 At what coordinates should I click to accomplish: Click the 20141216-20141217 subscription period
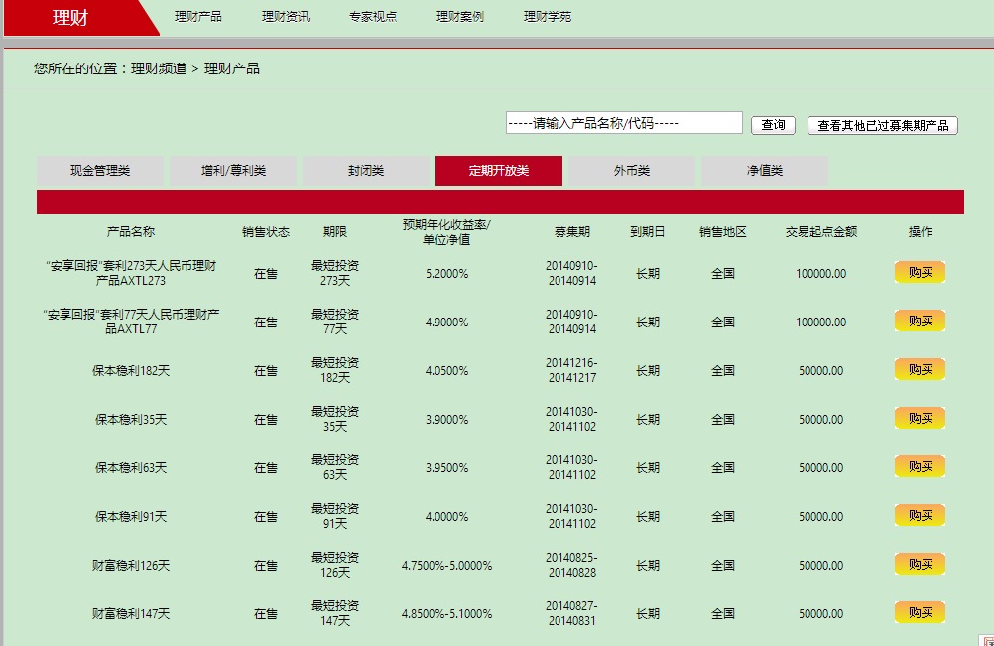click(x=571, y=370)
